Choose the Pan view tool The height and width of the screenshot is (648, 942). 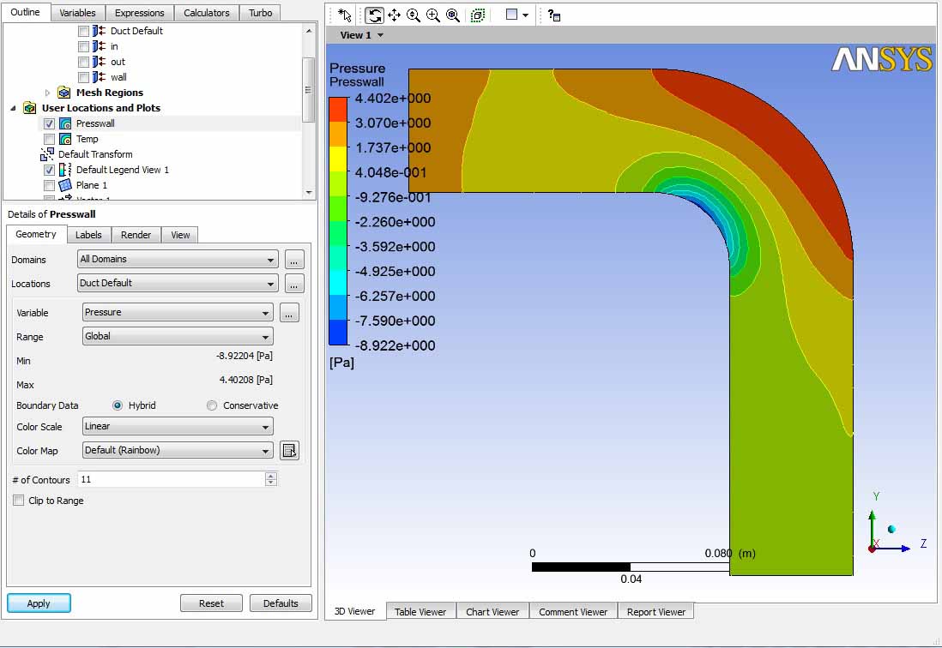pos(394,15)
